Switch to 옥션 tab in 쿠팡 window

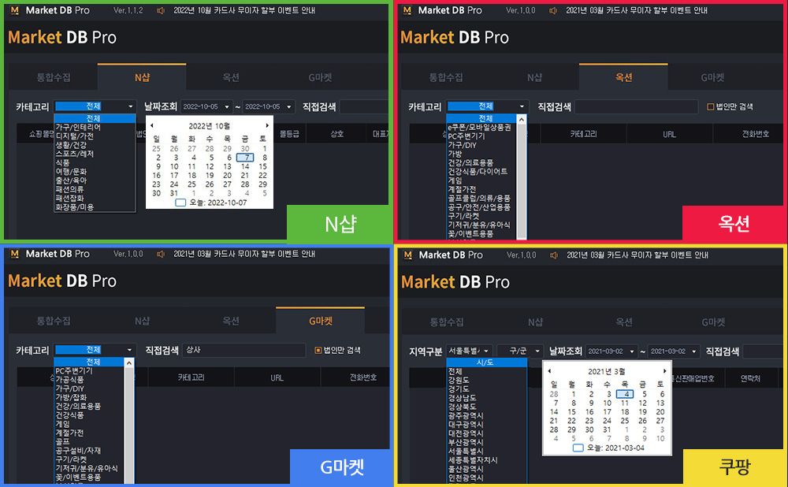coord(623,322)
